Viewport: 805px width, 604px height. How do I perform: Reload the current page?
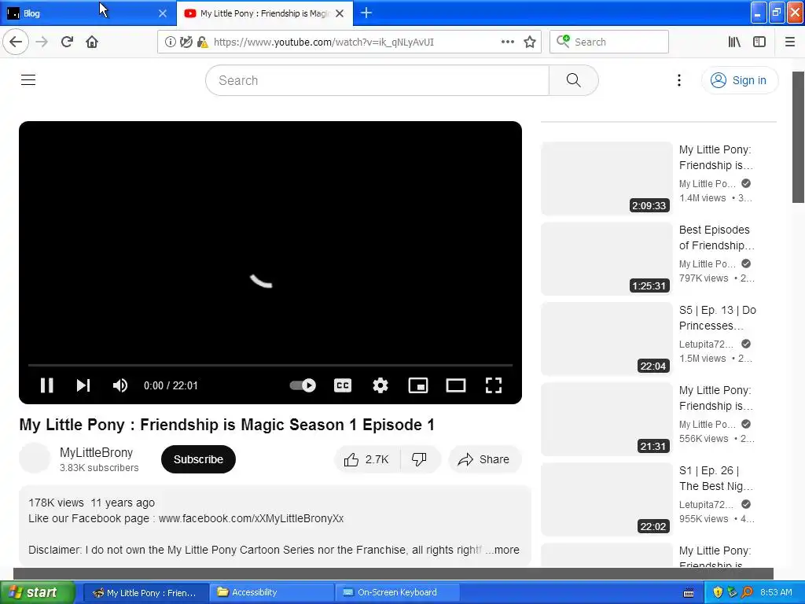coord(67,42)
